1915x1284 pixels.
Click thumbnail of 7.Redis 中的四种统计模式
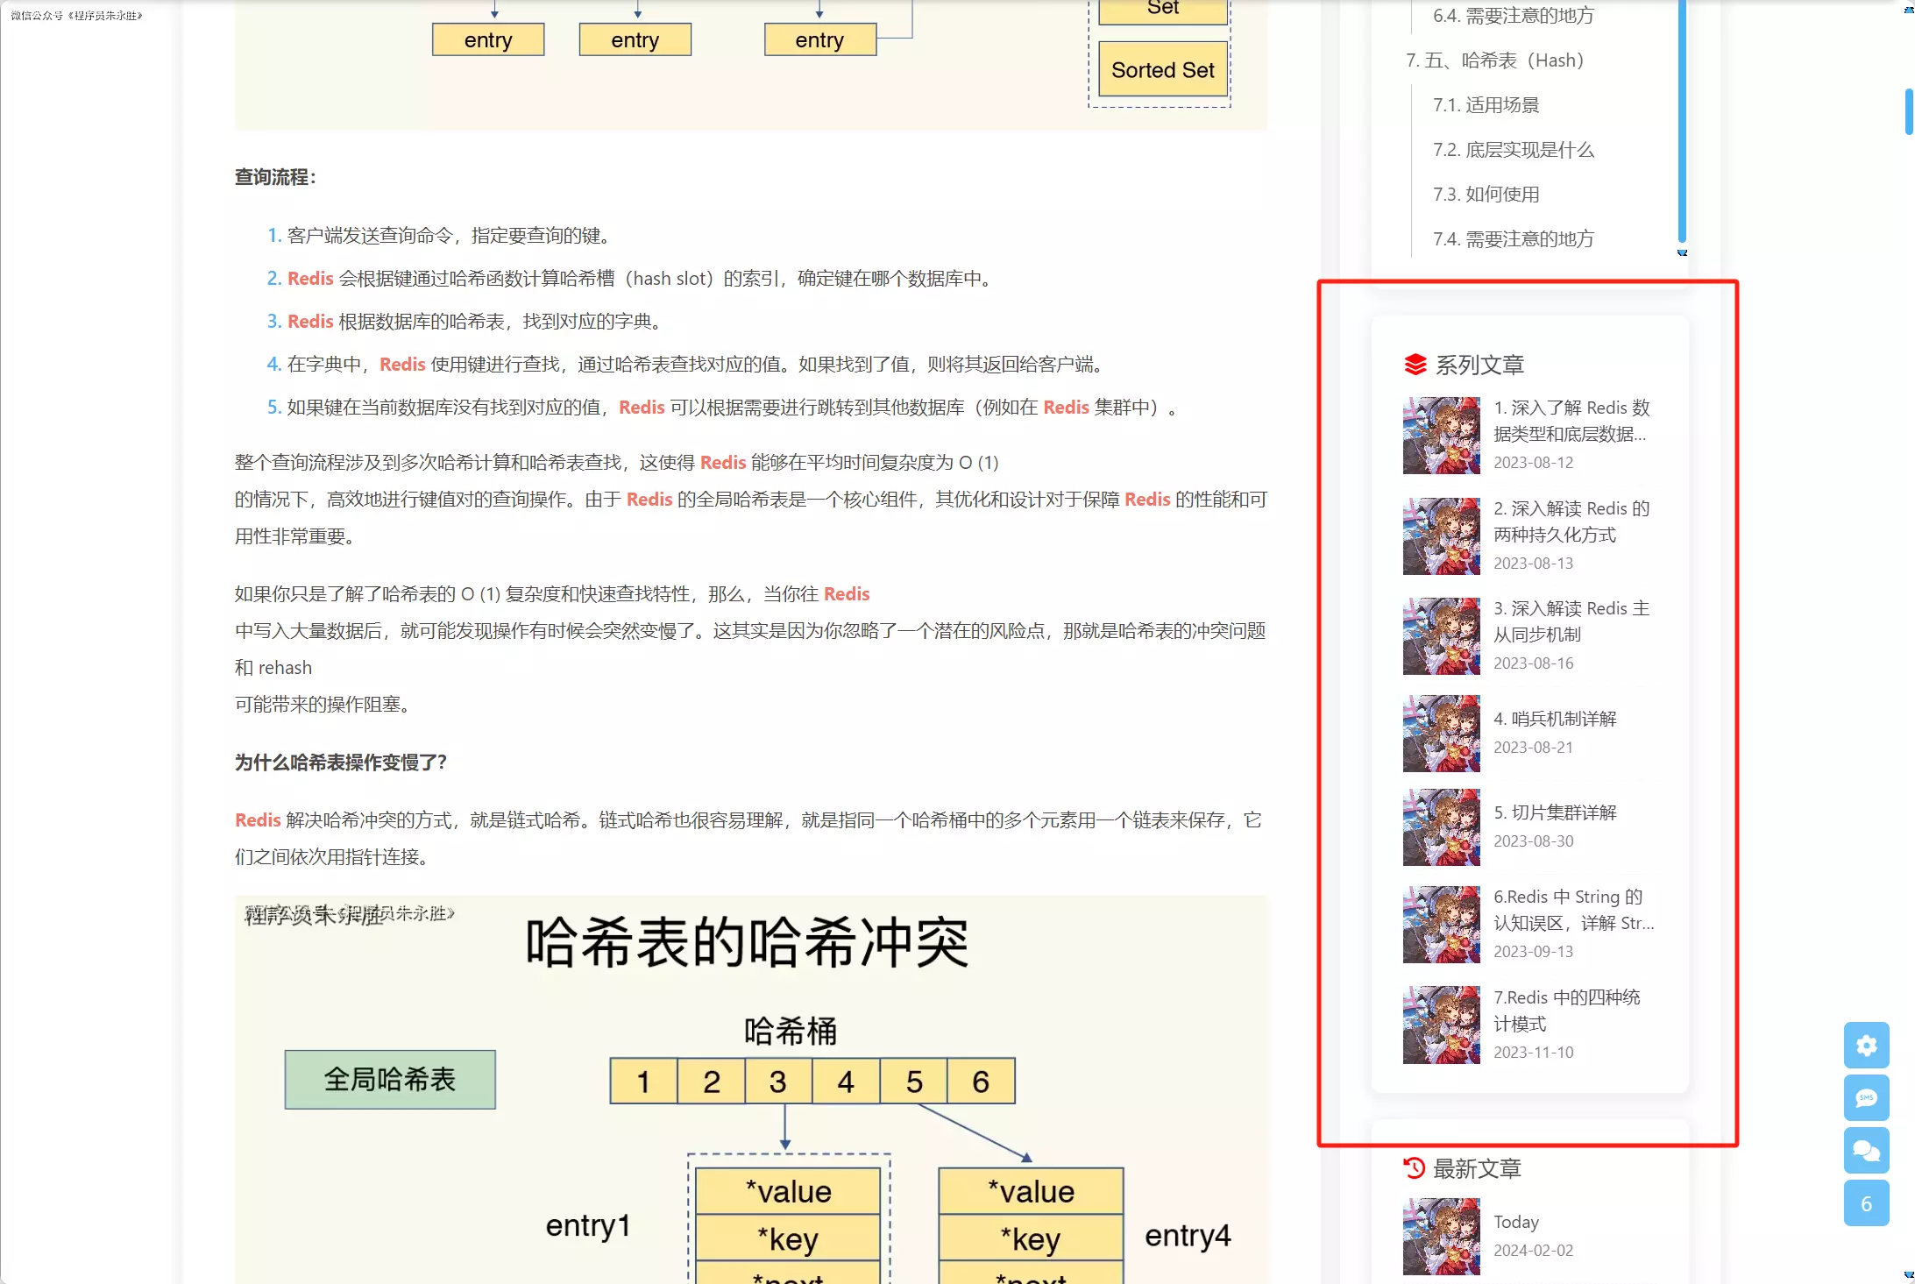tap(1441, 1025)
